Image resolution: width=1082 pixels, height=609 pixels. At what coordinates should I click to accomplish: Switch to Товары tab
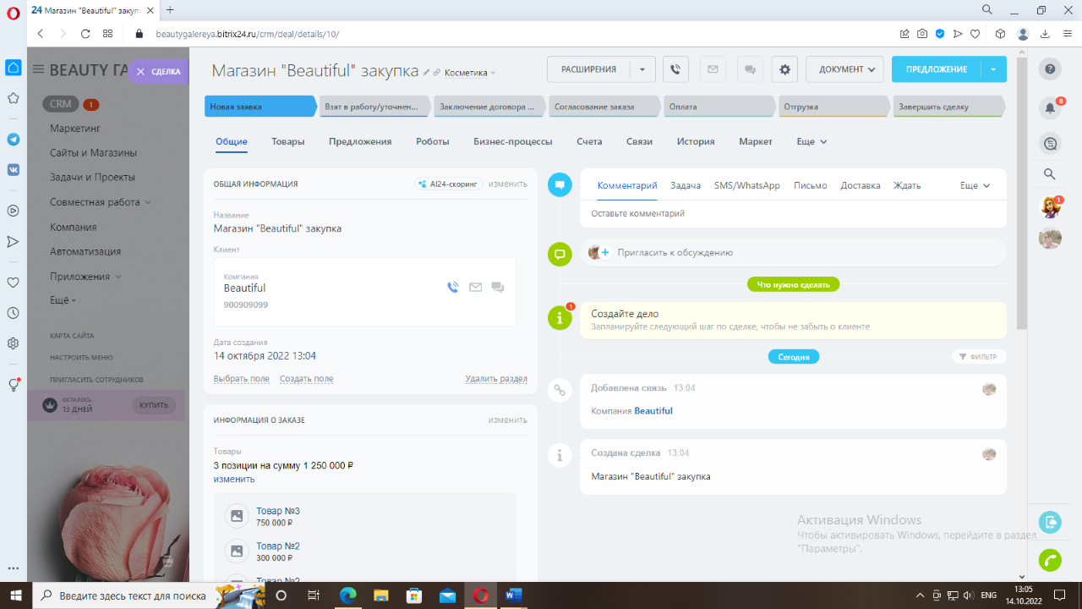[287, 142]
